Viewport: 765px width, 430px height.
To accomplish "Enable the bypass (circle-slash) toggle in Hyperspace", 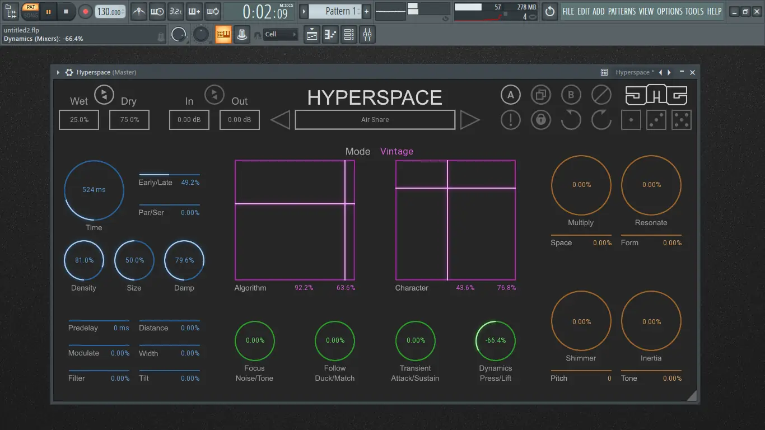I will 601,95.
